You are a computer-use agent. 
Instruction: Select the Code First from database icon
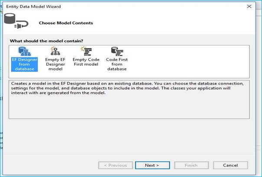click(x=116, y=51)
